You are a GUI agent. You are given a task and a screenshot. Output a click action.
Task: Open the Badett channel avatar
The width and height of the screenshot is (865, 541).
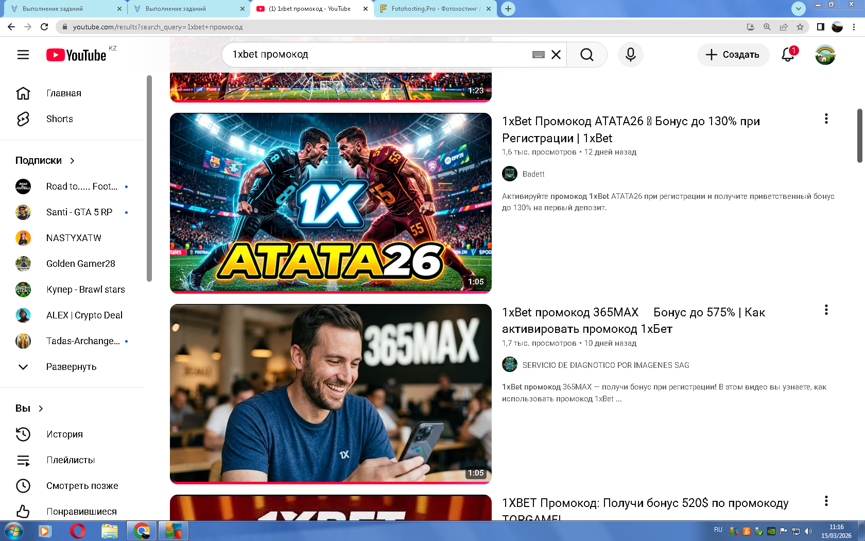pyautogui.click(x=510, y=174)
